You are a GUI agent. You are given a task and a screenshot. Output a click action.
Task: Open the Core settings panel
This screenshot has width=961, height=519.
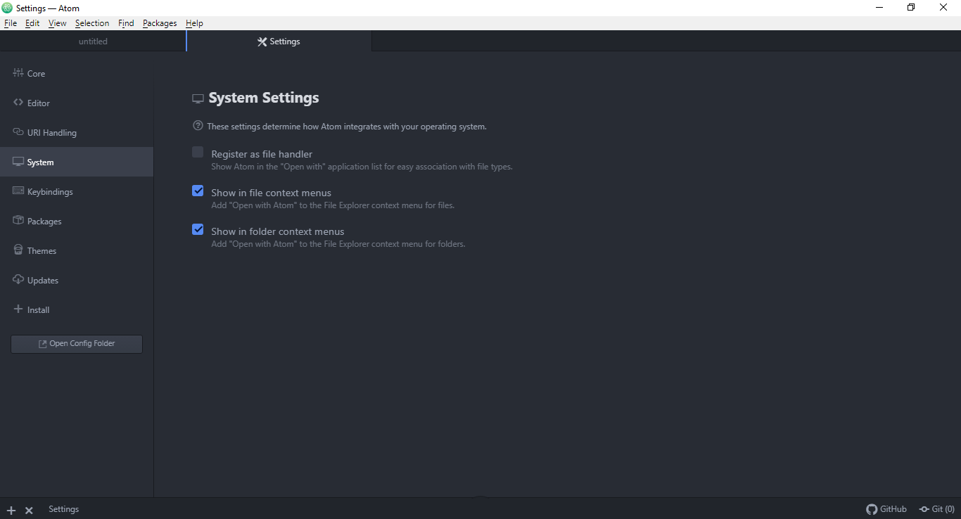pos(77,73)
